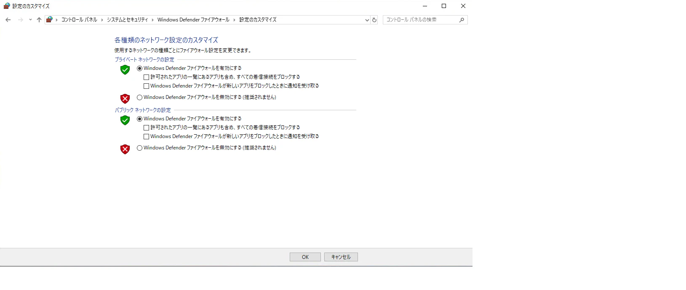Focus the コントロール パネルの検索 search box

[x=425, y=20]
